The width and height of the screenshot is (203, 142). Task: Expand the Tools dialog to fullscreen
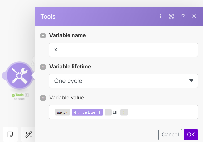(171, 16)
